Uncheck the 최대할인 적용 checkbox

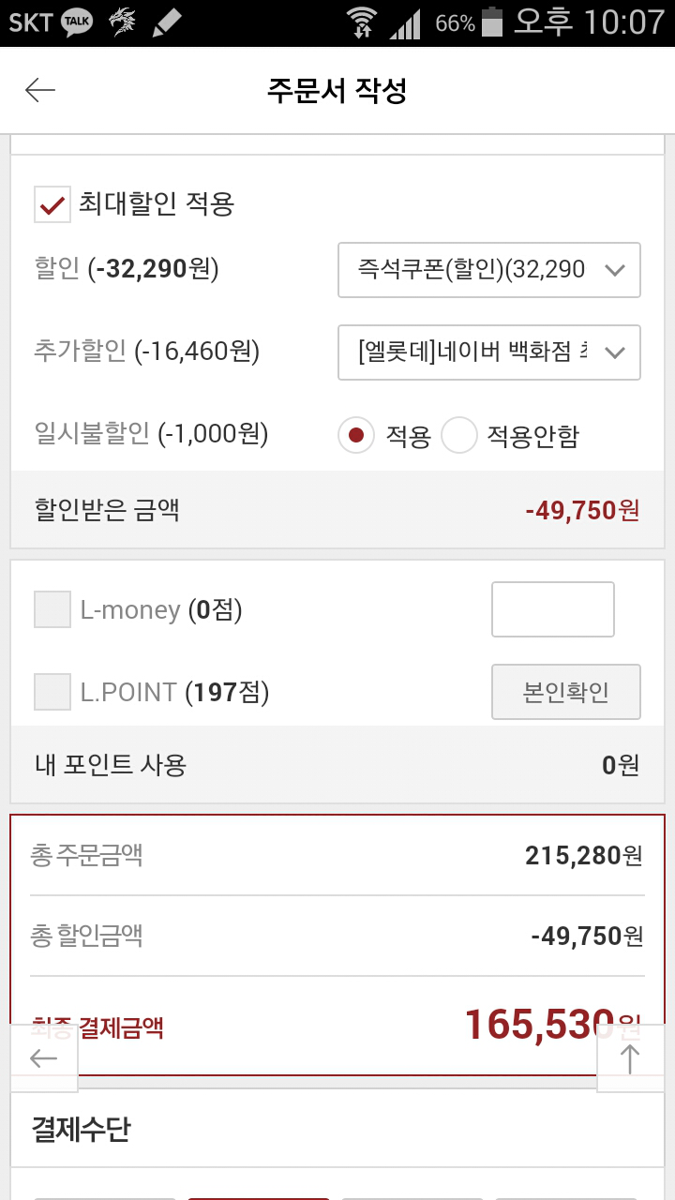pyautogui.click(x=52, y=204)
